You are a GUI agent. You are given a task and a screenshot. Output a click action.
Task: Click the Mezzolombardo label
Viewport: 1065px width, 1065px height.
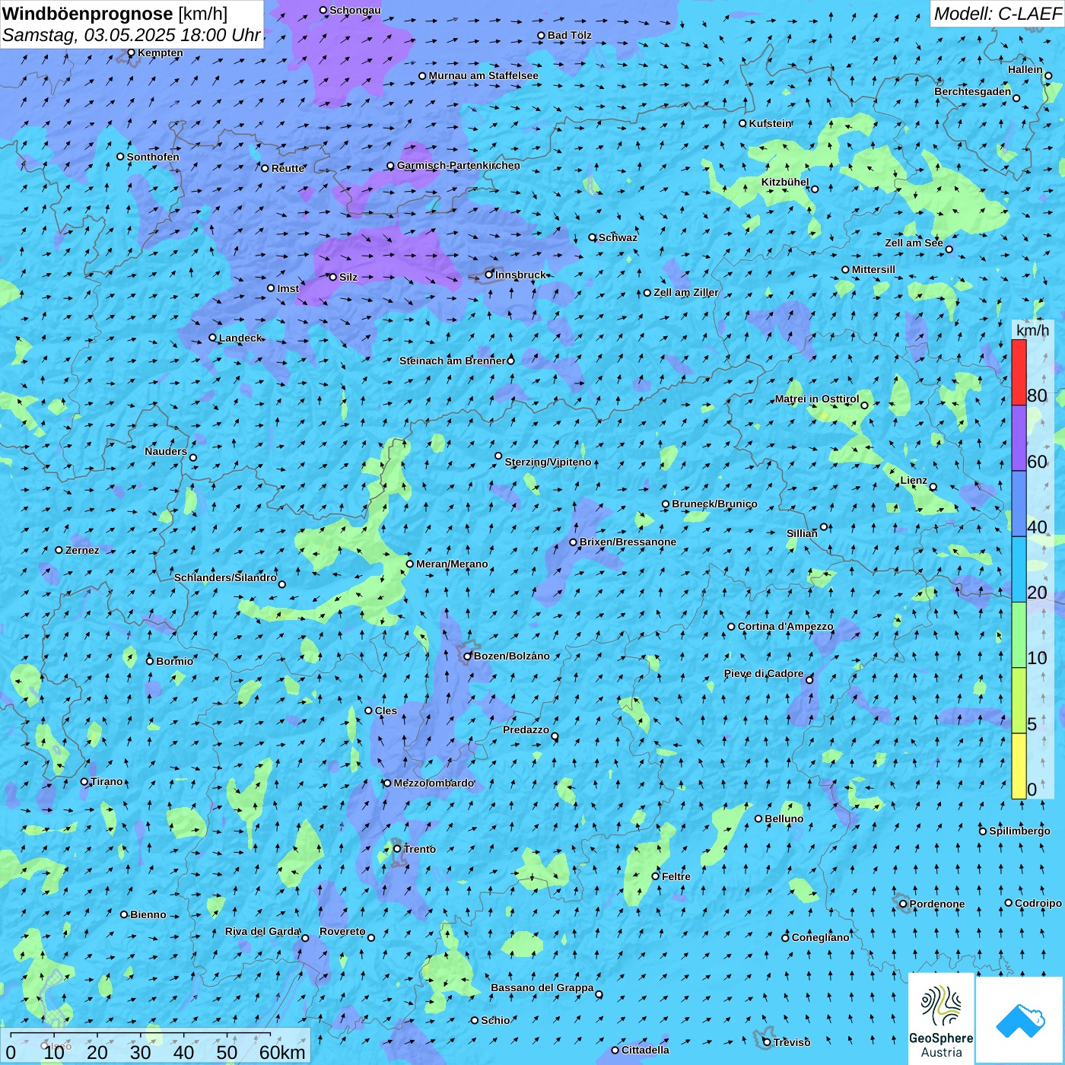click(x=434, y=783)
